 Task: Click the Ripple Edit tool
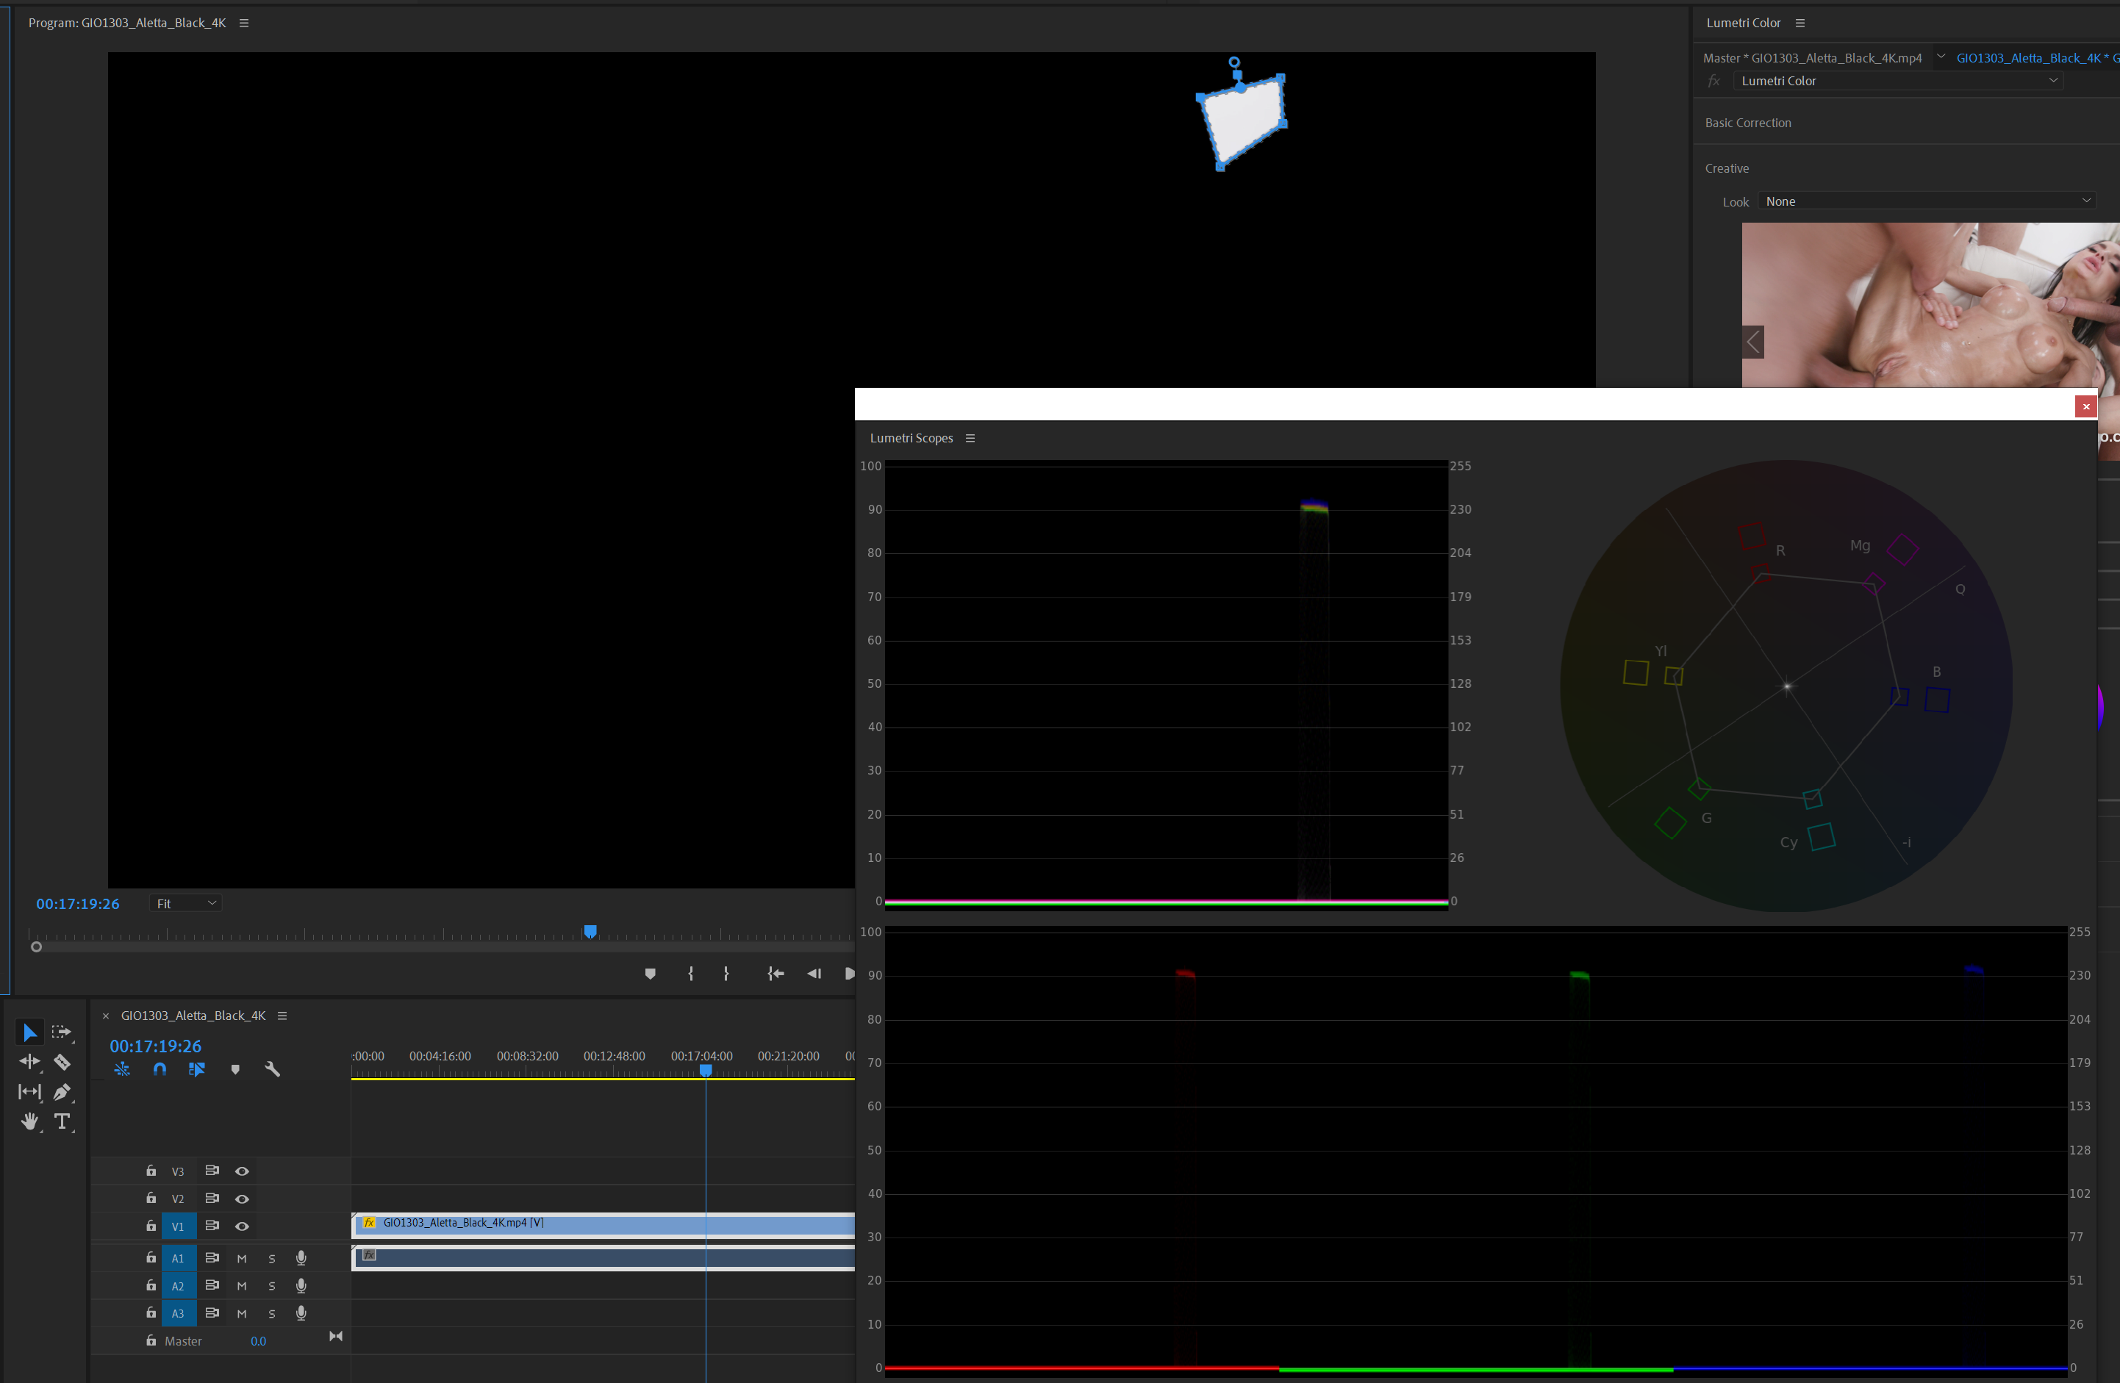click(x=29, y=1062)
